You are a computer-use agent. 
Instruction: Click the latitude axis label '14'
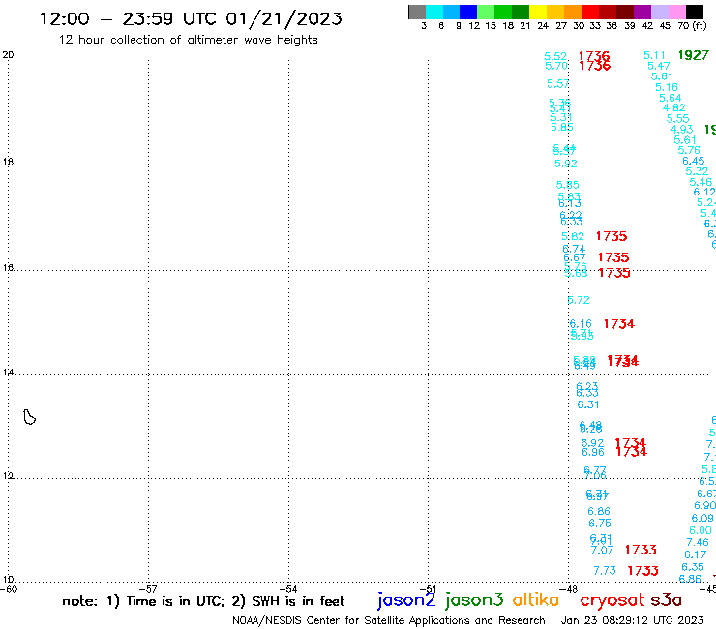pos(8,373)
